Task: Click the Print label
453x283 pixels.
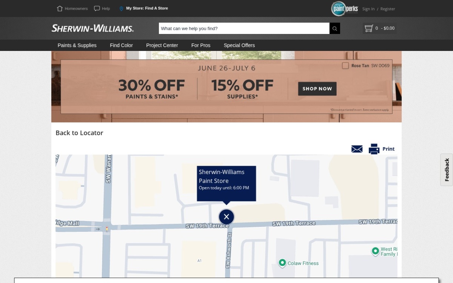Action: pos(388,149)
